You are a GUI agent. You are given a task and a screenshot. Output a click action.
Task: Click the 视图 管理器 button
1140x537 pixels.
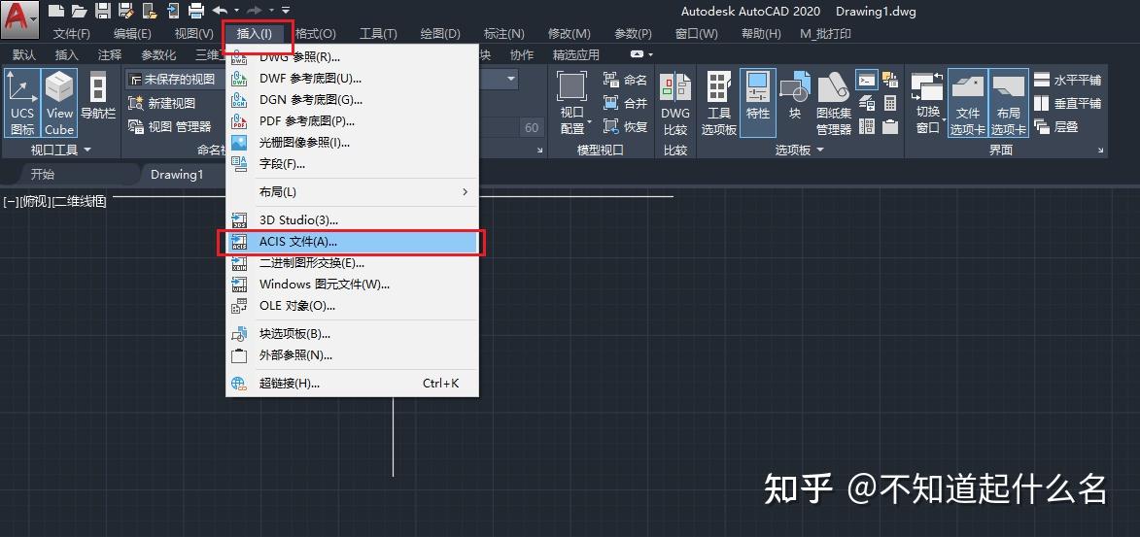point(169,126)
